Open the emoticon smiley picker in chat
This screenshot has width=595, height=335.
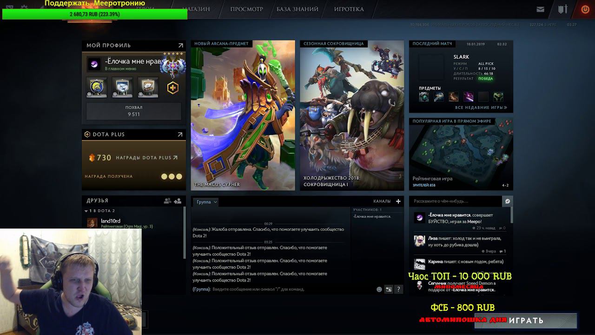point(379,289)
